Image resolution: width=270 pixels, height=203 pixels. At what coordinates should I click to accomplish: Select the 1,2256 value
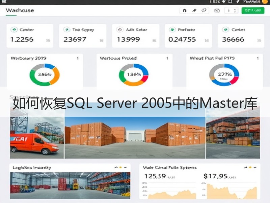pos(22,40)
